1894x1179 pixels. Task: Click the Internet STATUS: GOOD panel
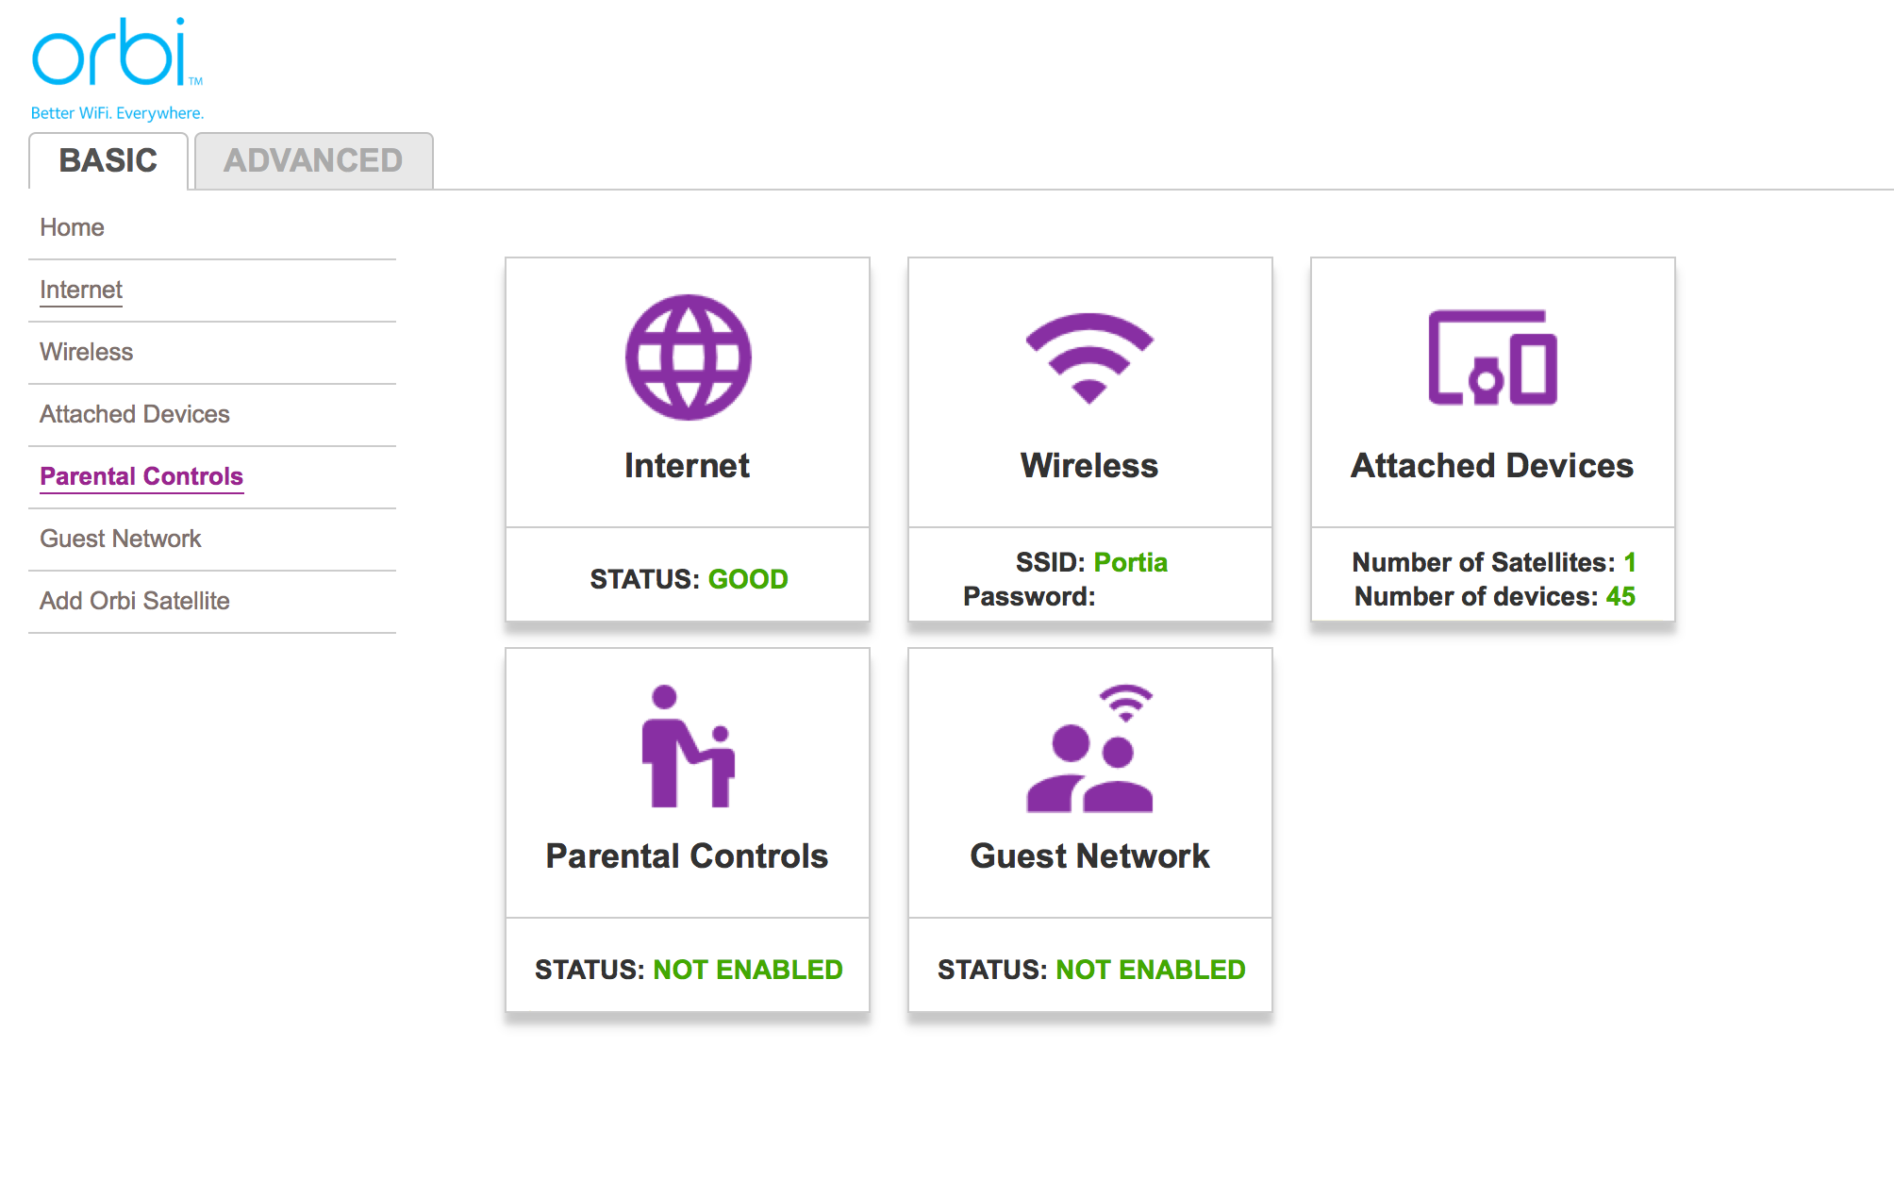pyautogui.click(x=688, y=578)
